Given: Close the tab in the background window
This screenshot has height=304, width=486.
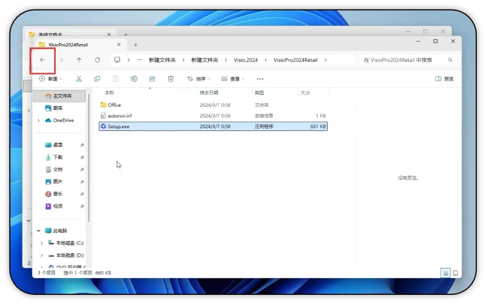Looking at the screenshot, I should (109, 34).
